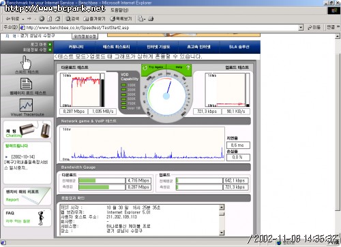The width and height of the screenshot is (341, 247).
Task: Click the Help question mark icon
Action: point(188,67)
